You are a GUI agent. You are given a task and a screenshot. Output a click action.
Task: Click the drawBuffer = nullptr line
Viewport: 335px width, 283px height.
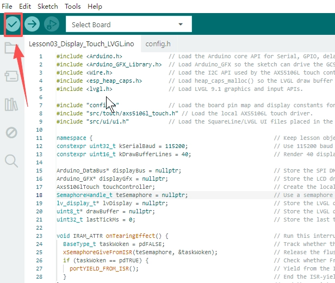click(106, 211)
